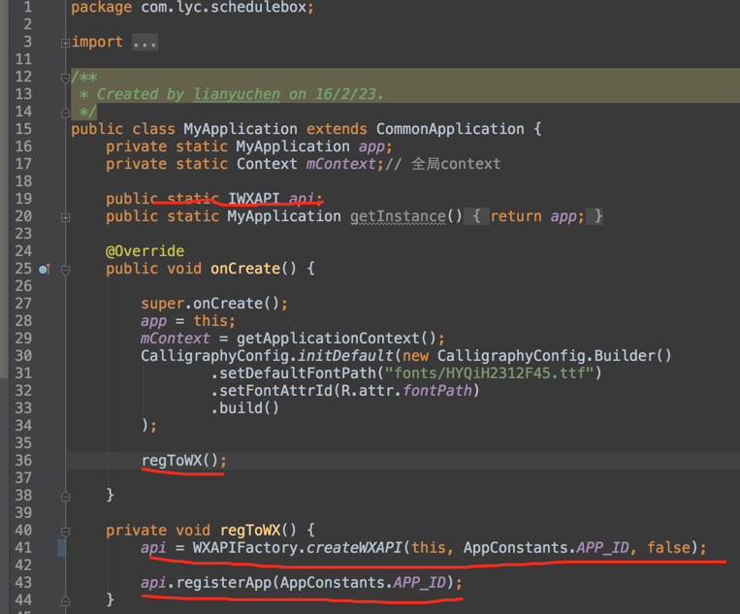Click line number 36 in the gutter
This screenshot has height=614, width=740.
point(23,460)
